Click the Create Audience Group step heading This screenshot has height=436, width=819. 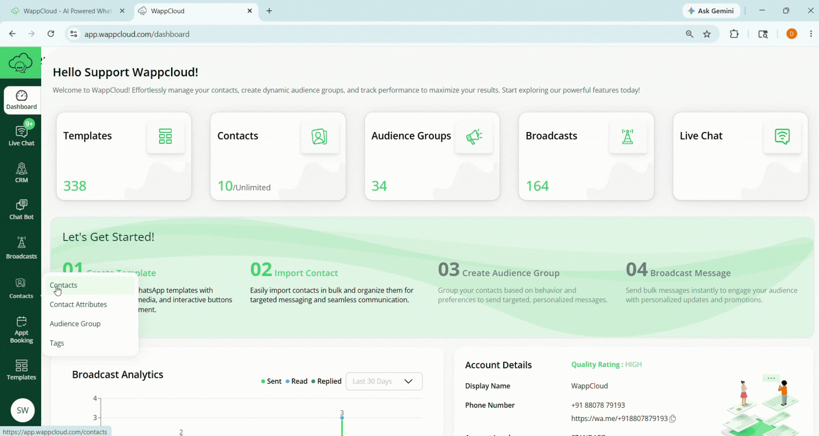point(511,273)
